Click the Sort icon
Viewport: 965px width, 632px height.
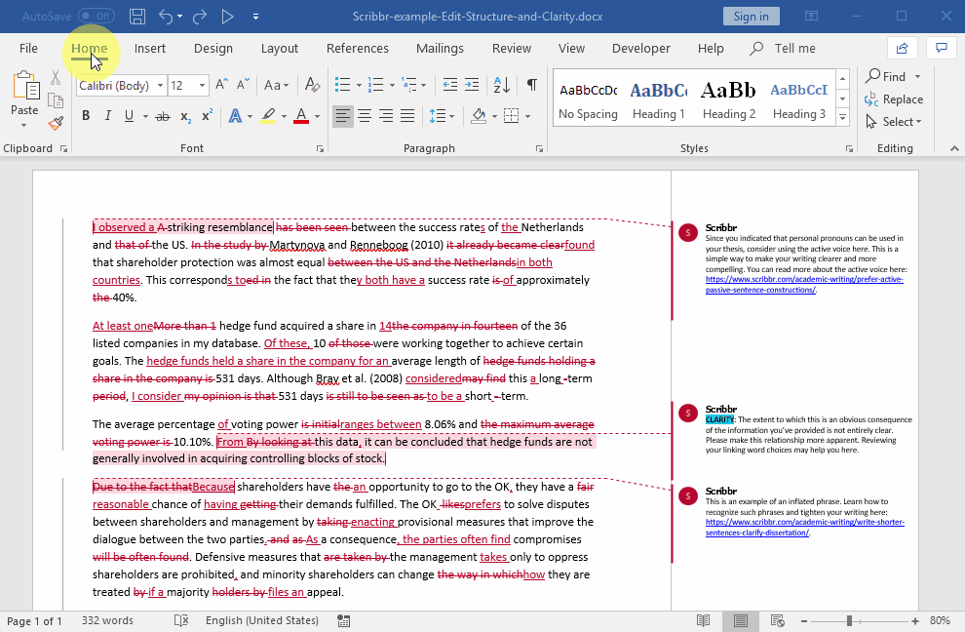pyautogui.click(x=501, y=85)
